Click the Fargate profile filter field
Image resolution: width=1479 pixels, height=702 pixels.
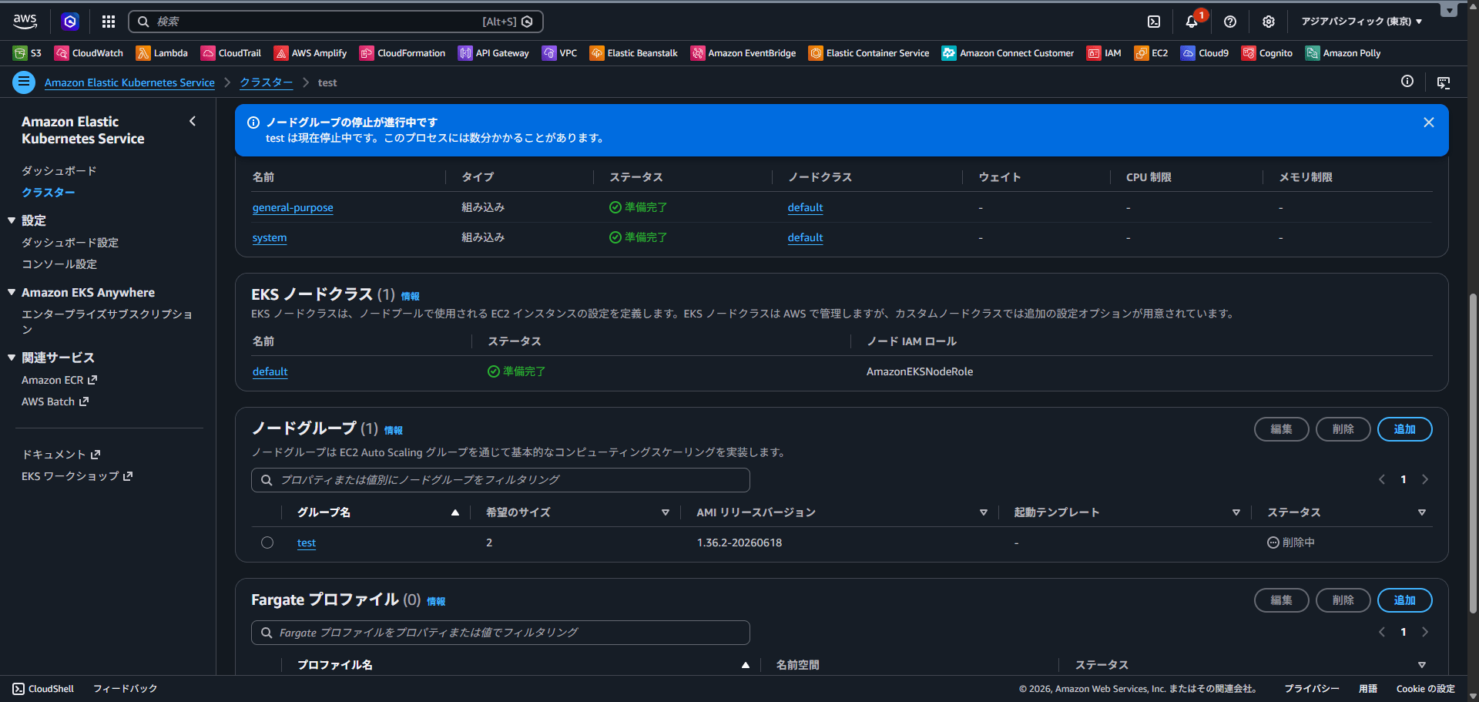pos(501,633)
